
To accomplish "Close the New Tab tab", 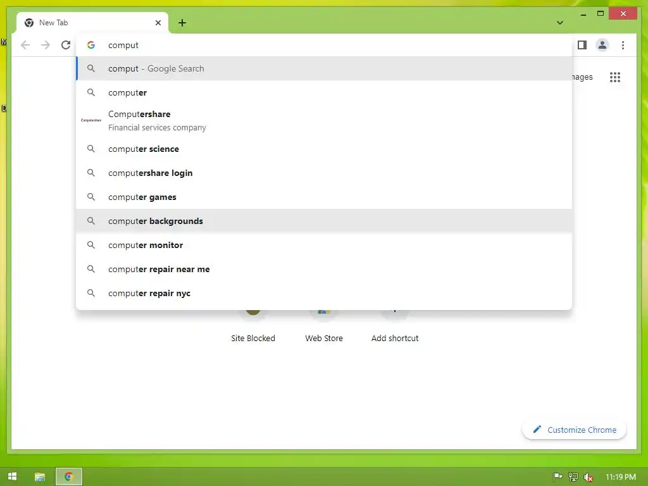I will (158, 23).
